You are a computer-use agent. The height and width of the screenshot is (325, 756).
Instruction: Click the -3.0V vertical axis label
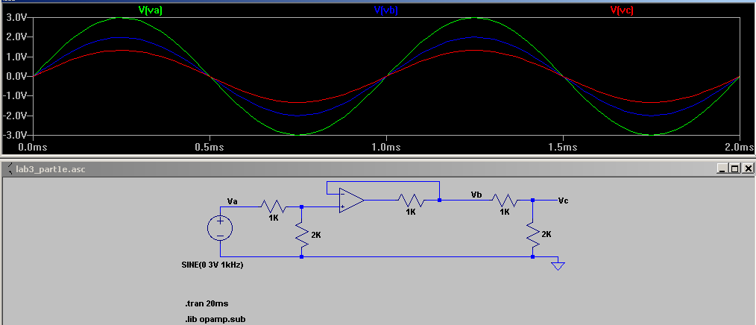click(x=14, y=135)
